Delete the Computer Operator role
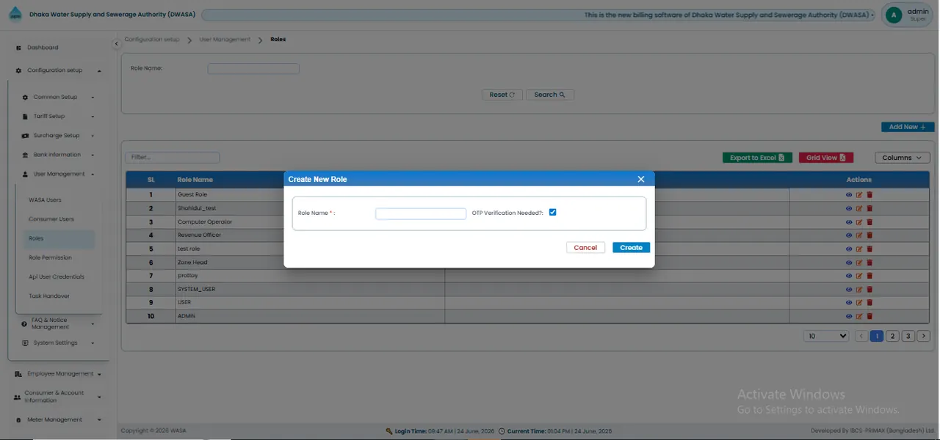940x440 pixels. (869, 221)
